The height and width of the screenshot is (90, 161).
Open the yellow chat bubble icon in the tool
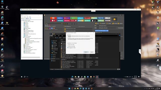coord(114,19)
